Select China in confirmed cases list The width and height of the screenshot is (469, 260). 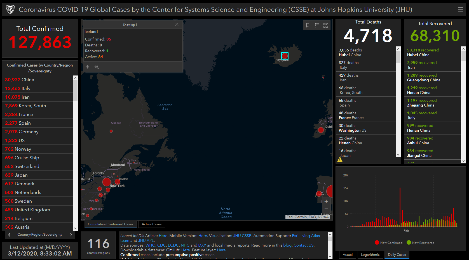click(x=37, y=80)
